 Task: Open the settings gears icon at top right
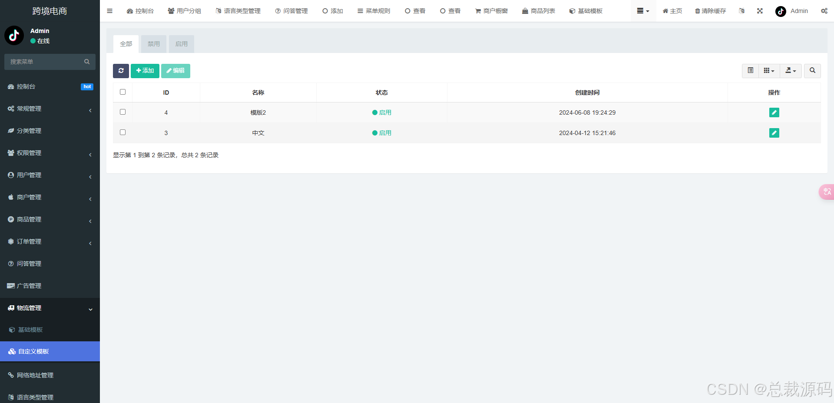(x=824, y=11)
